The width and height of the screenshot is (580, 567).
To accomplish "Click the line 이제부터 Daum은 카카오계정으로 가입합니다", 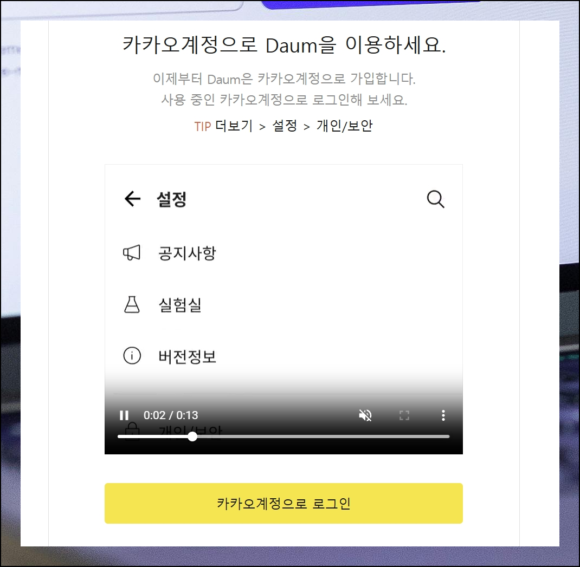I will [x=284, y=79].
